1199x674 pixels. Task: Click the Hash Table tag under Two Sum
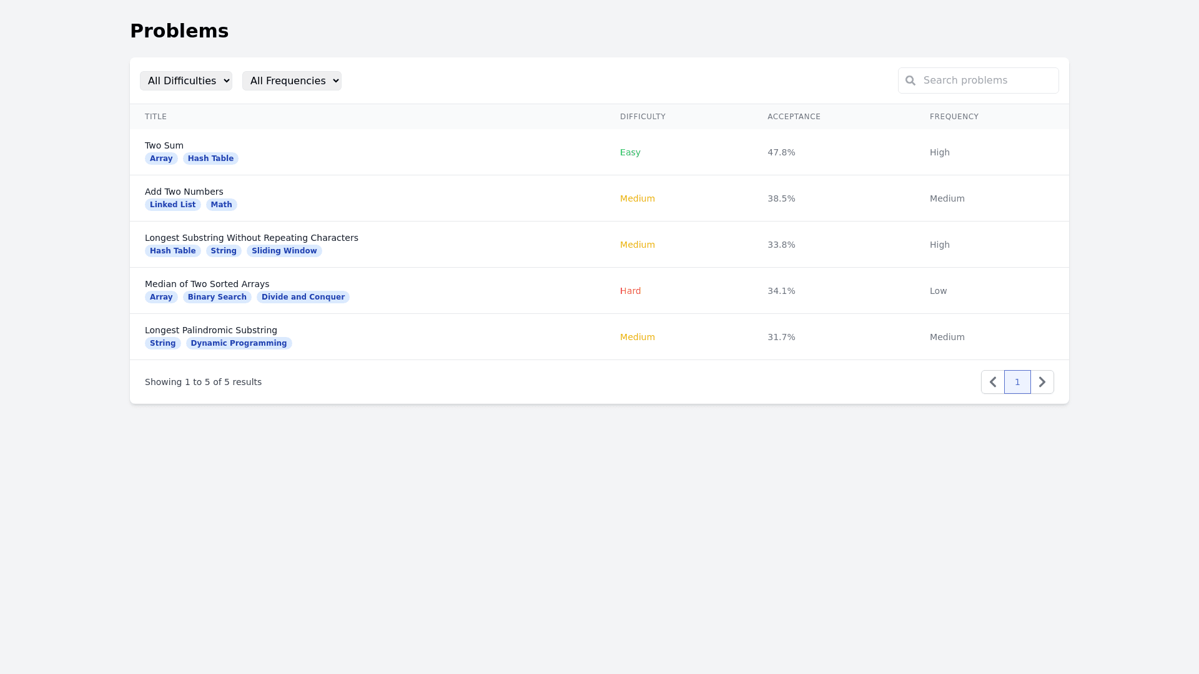[x=210, y=159]
